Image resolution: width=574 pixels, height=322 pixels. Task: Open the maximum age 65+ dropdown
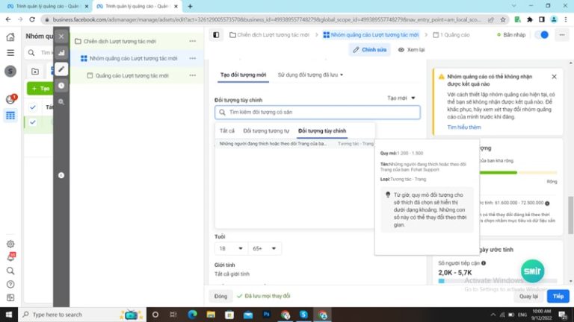pyautogui.click(x=266, y=248)
